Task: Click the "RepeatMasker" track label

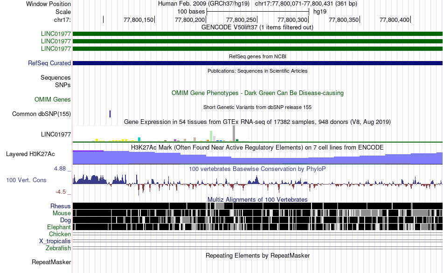Action: tap(51, 262)
